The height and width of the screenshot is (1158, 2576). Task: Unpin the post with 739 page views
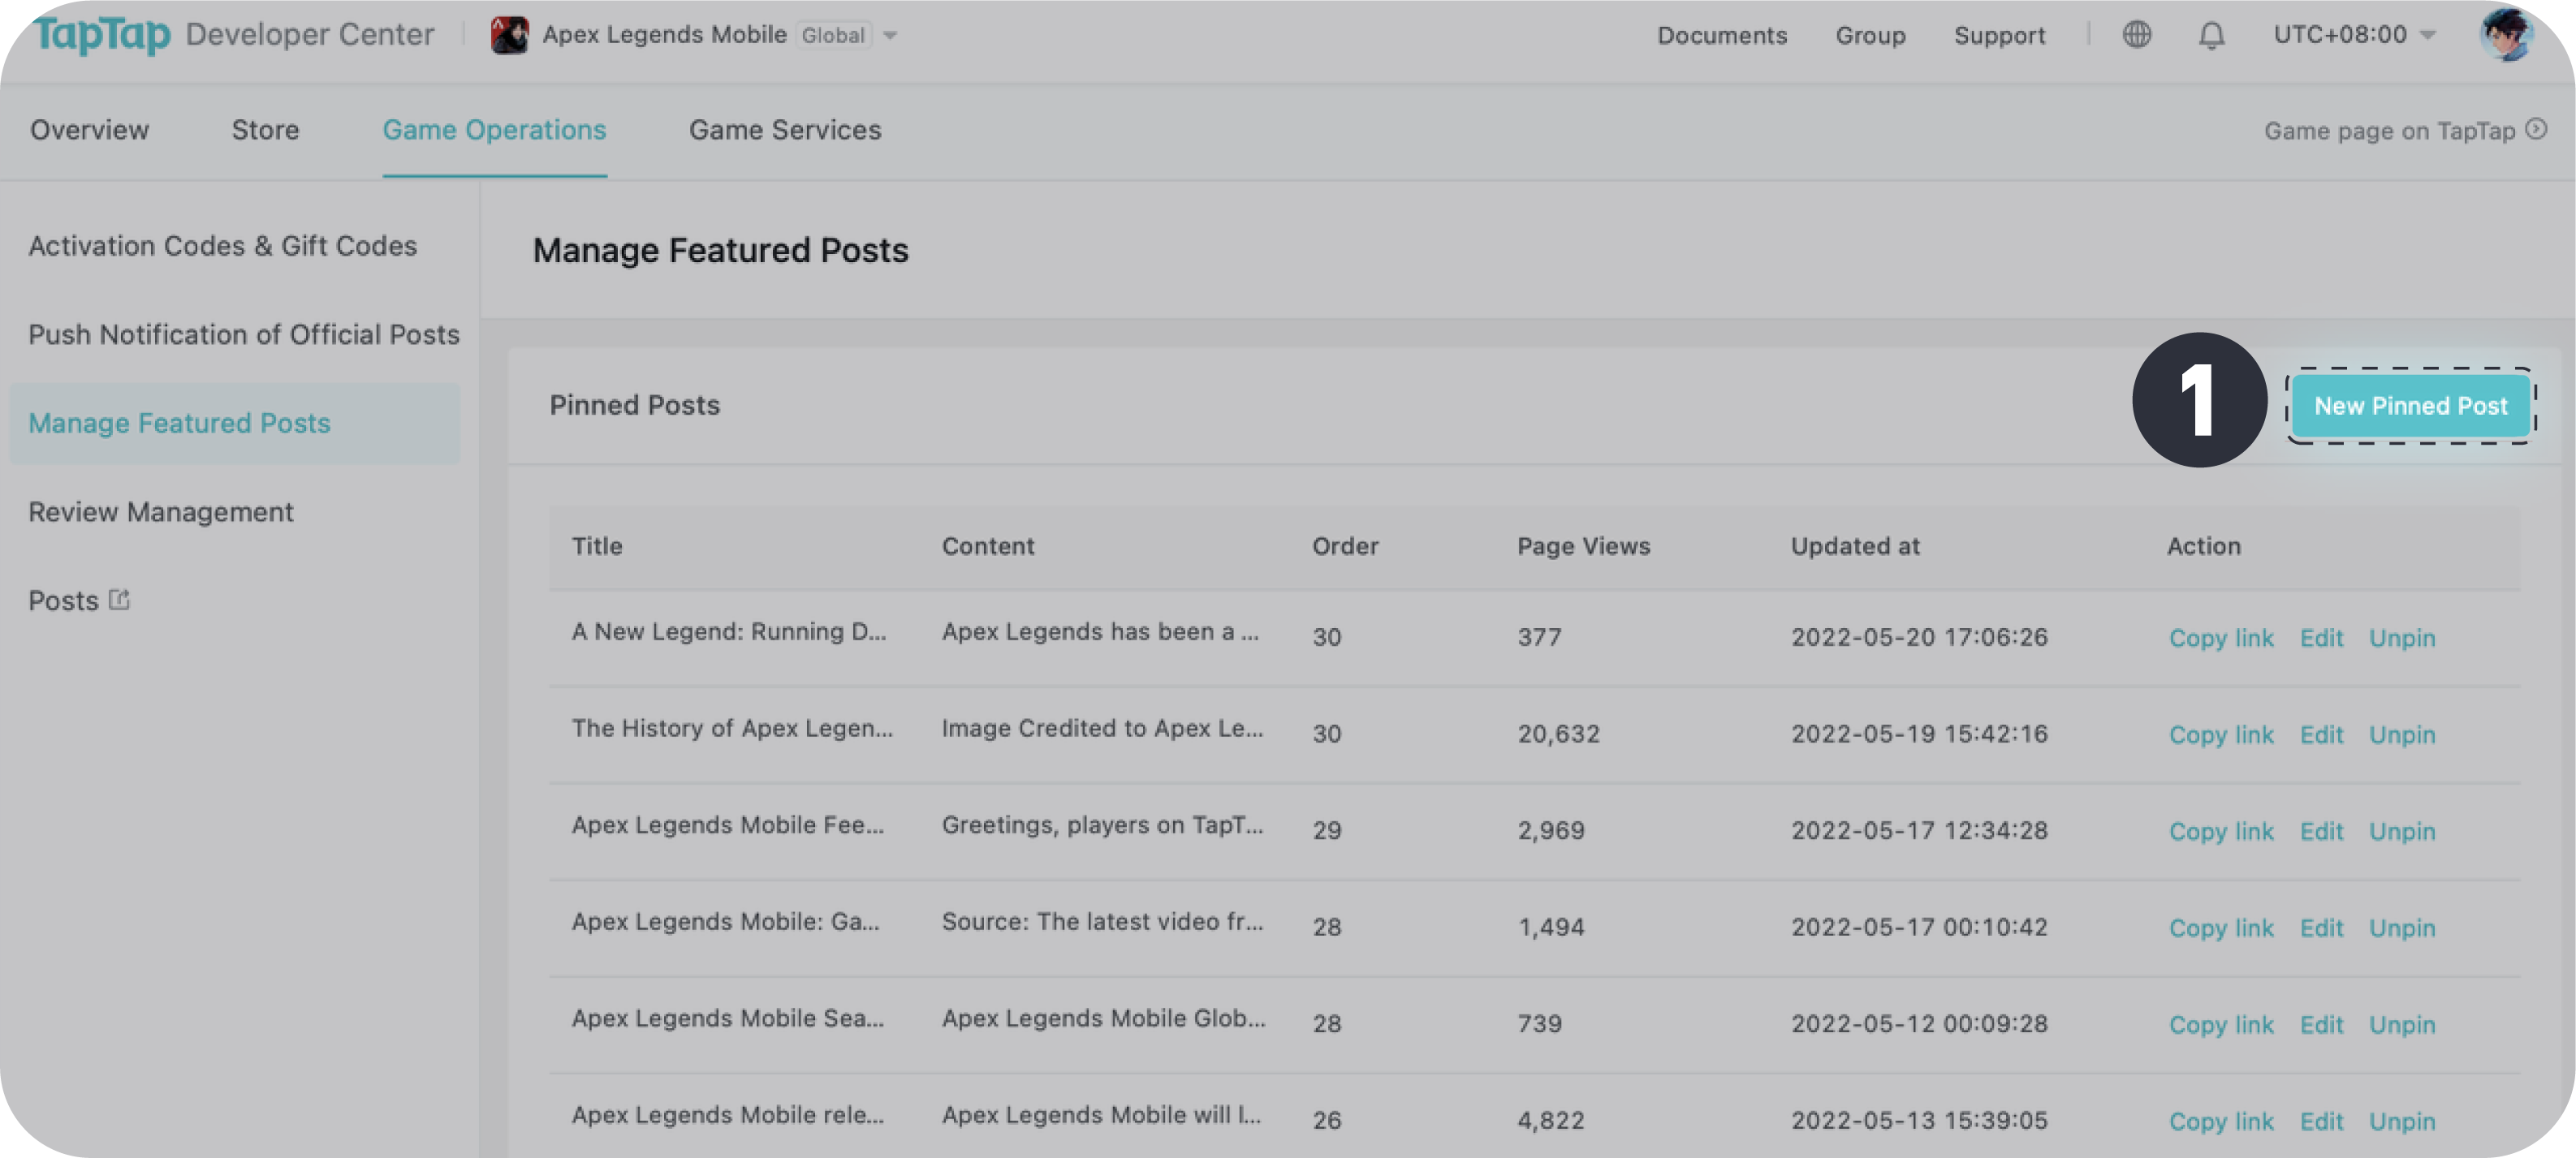click(x=2402, y=1025)
